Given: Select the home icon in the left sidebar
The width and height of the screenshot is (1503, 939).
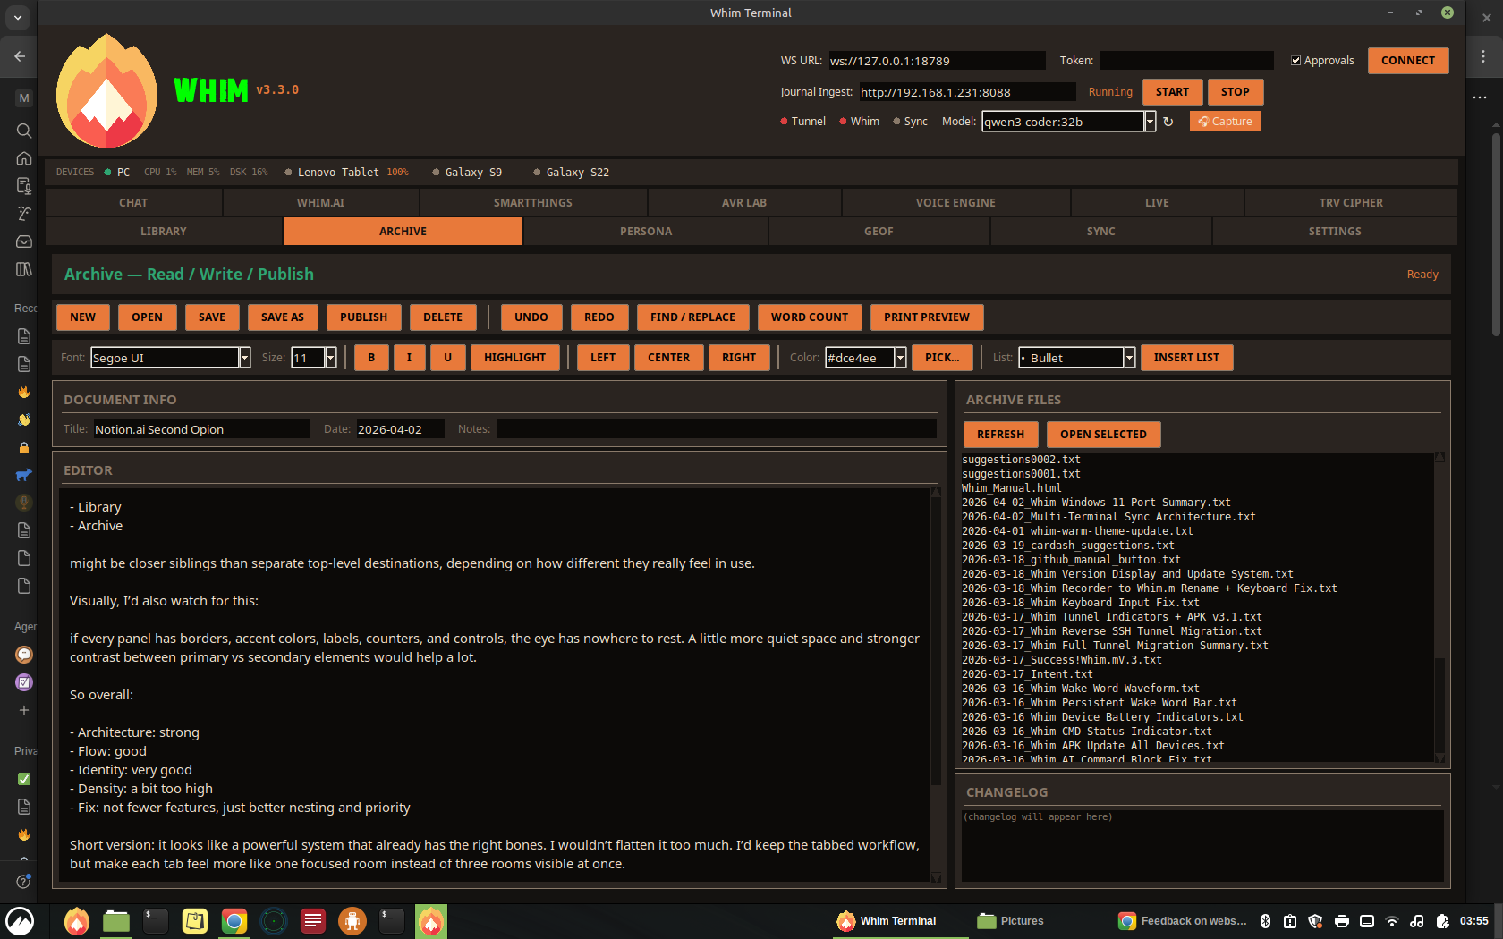Looking at the screenshot, I should pyautogui.click(x=23, y=157).
